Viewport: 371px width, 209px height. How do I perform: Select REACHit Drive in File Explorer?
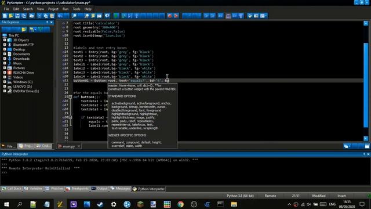pos(23,73)
